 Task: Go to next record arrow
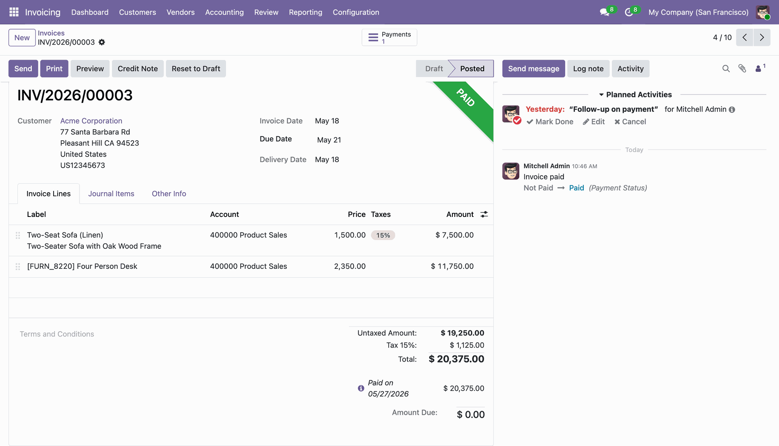[x=762, y=37]
